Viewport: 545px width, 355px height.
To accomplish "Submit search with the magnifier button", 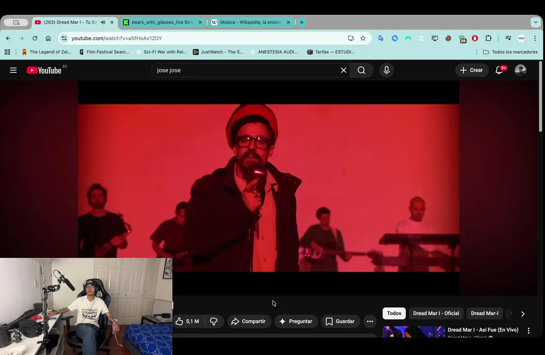I will 361,71.
